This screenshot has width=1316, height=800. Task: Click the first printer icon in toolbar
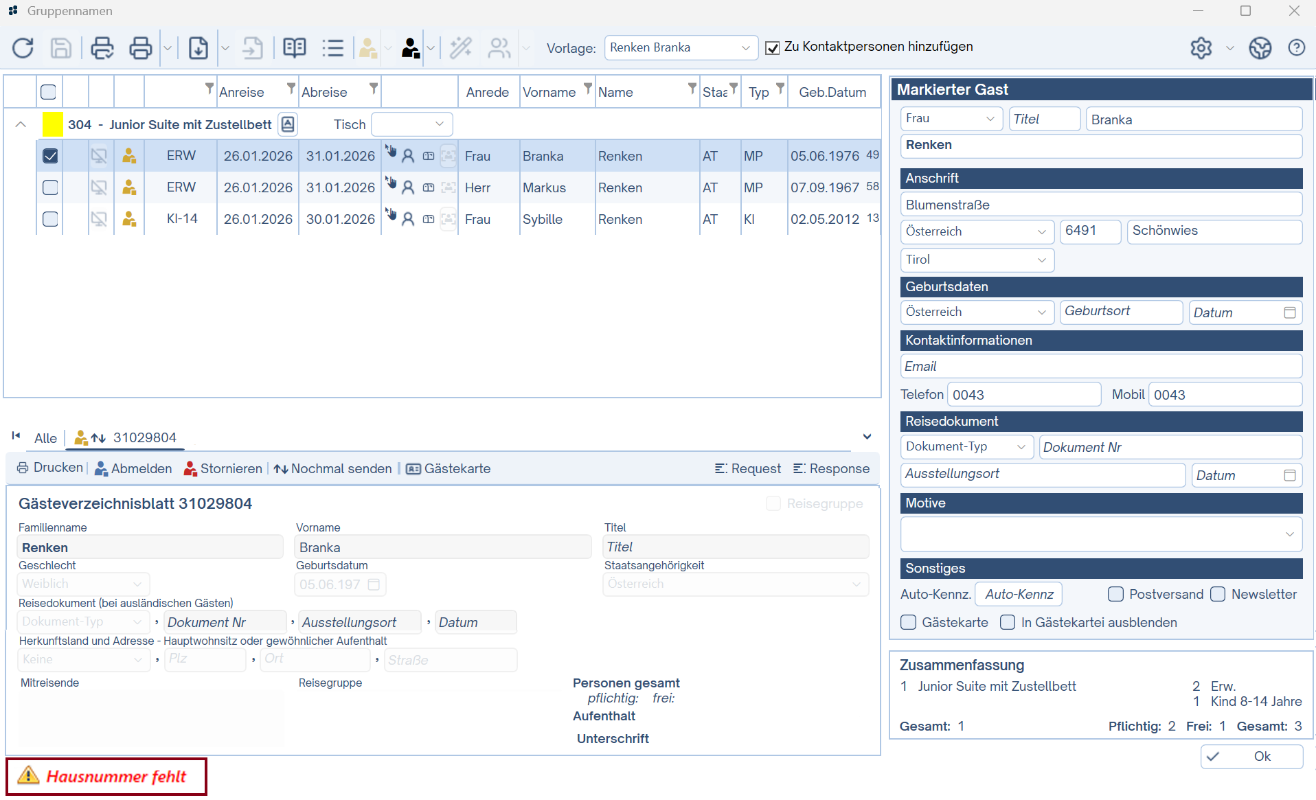coord(102,48)
